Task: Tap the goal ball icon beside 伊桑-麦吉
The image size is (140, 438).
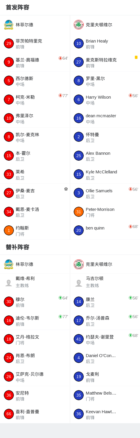Action: (x=66, y=189)
